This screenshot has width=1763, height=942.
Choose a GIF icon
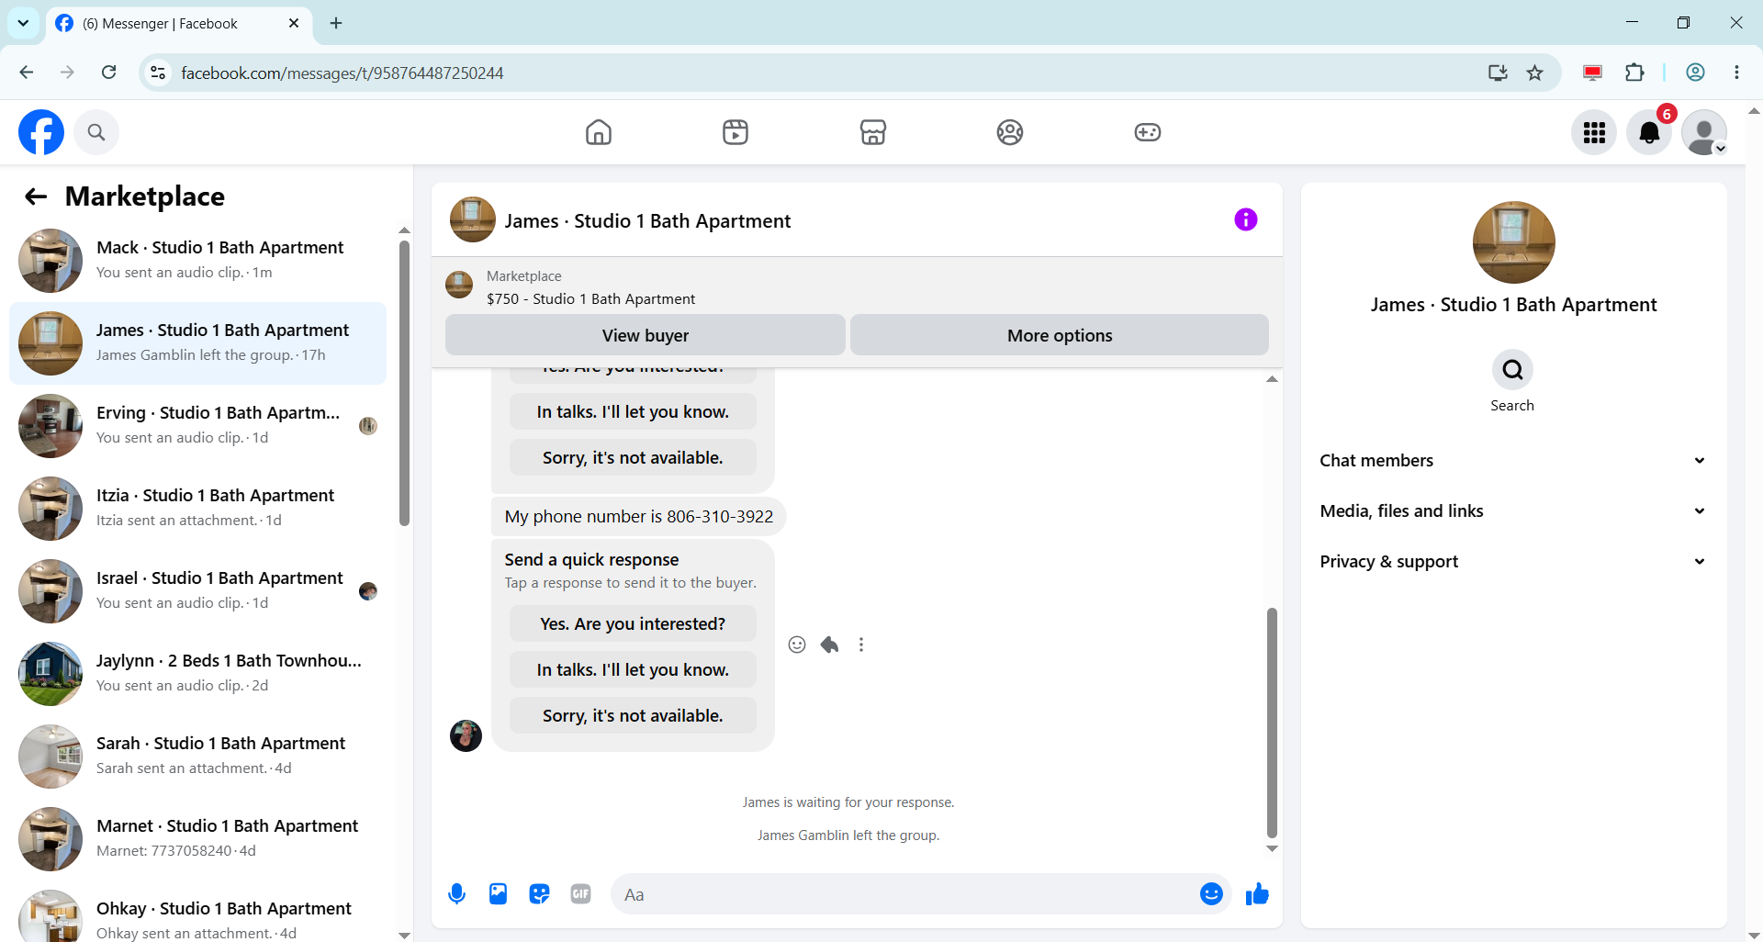[x=580, y=894]
